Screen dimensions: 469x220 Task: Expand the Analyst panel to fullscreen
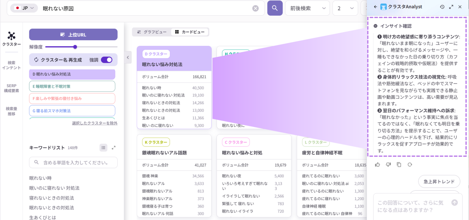tap(451, 7)
